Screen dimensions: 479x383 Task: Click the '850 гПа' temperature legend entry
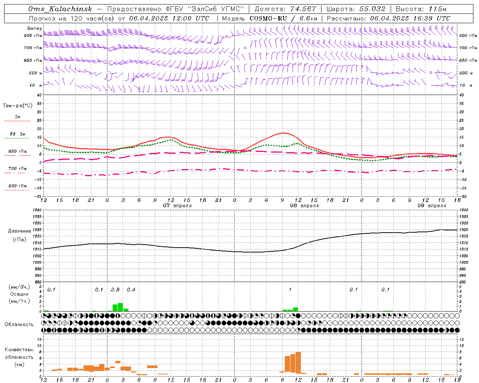point(18,151)
